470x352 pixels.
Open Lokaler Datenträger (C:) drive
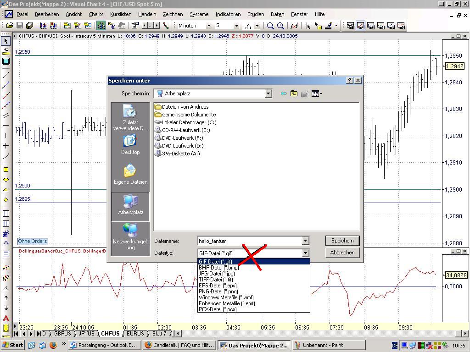tap(189, 122)
